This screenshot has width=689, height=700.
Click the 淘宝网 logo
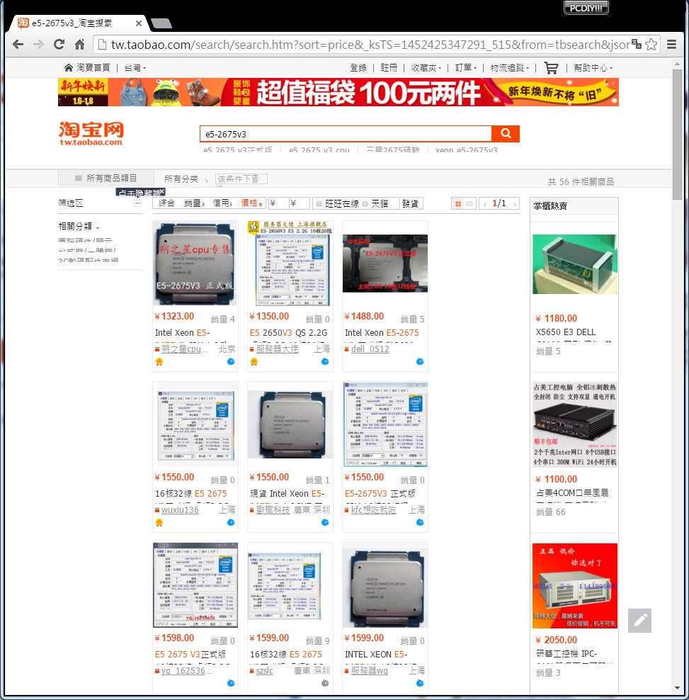click(91, 133)
